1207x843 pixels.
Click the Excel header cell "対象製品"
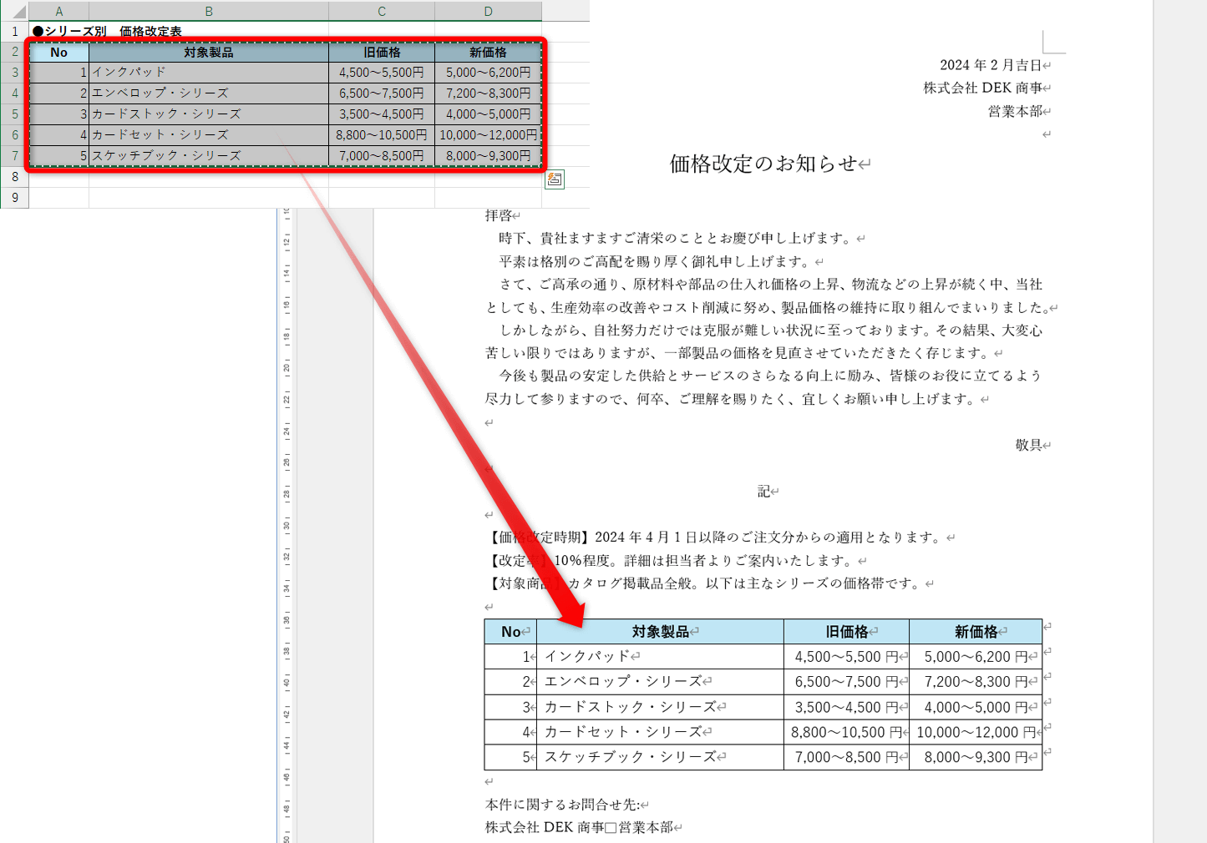coord(209,52)
